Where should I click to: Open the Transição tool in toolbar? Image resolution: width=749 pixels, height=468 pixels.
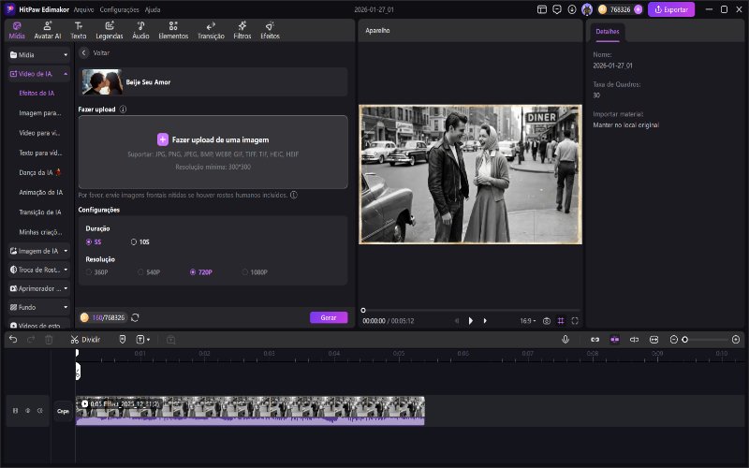click(x=211, y=30)
